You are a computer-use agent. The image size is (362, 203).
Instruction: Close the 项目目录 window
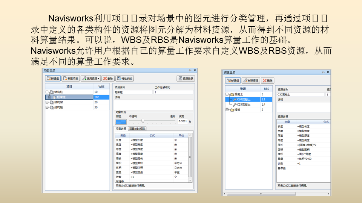(195, 70)
